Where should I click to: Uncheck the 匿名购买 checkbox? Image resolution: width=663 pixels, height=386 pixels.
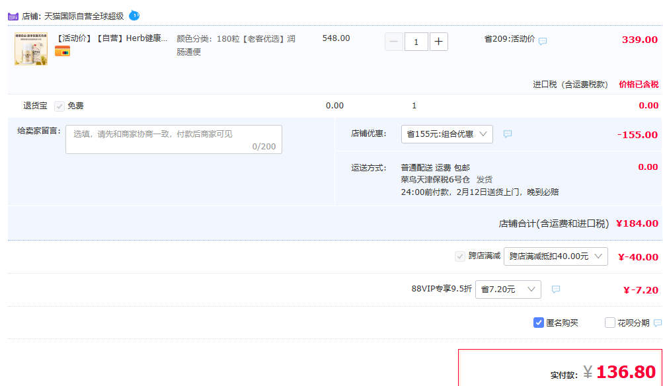pos(538,323)
